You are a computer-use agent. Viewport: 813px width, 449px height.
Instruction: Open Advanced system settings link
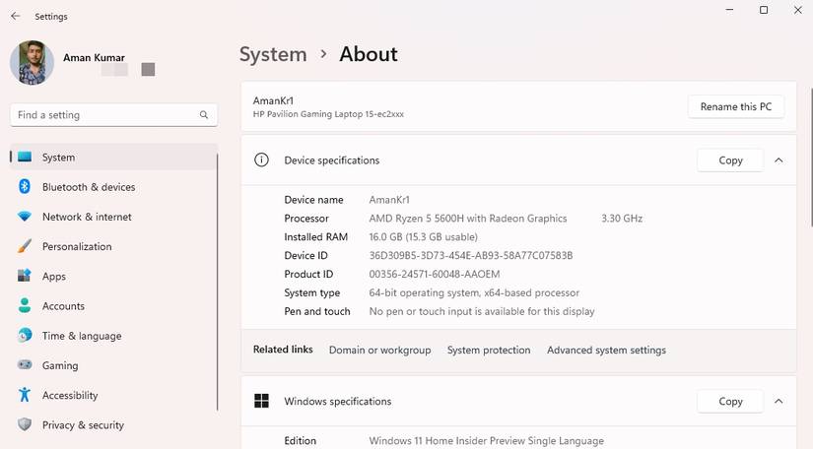click(x=606, y=350)
